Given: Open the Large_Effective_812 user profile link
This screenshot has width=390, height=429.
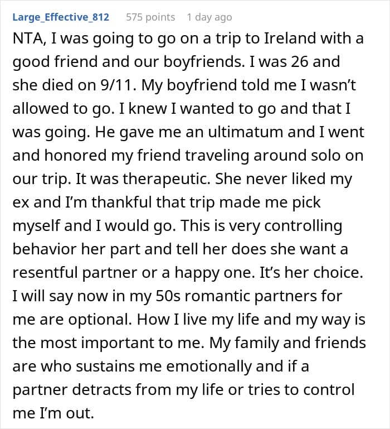Looking at the screenshot, I should click(61, 17).
